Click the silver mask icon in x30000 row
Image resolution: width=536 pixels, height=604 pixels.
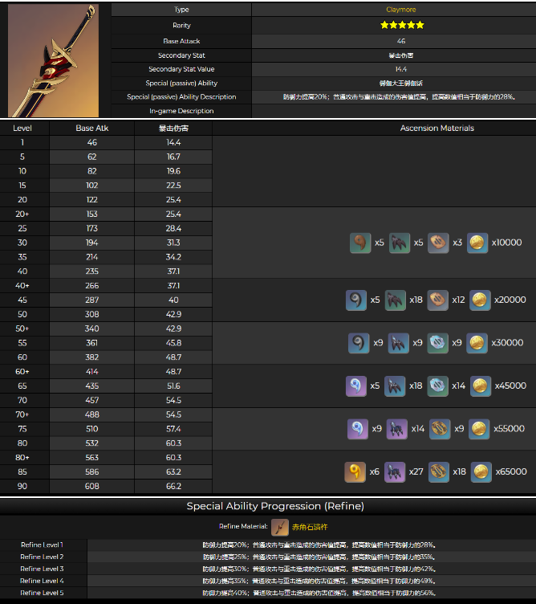[438, 343]
